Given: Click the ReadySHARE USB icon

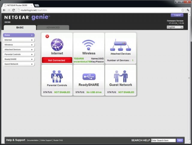Looking at the screenshot, I should [89, 77].
